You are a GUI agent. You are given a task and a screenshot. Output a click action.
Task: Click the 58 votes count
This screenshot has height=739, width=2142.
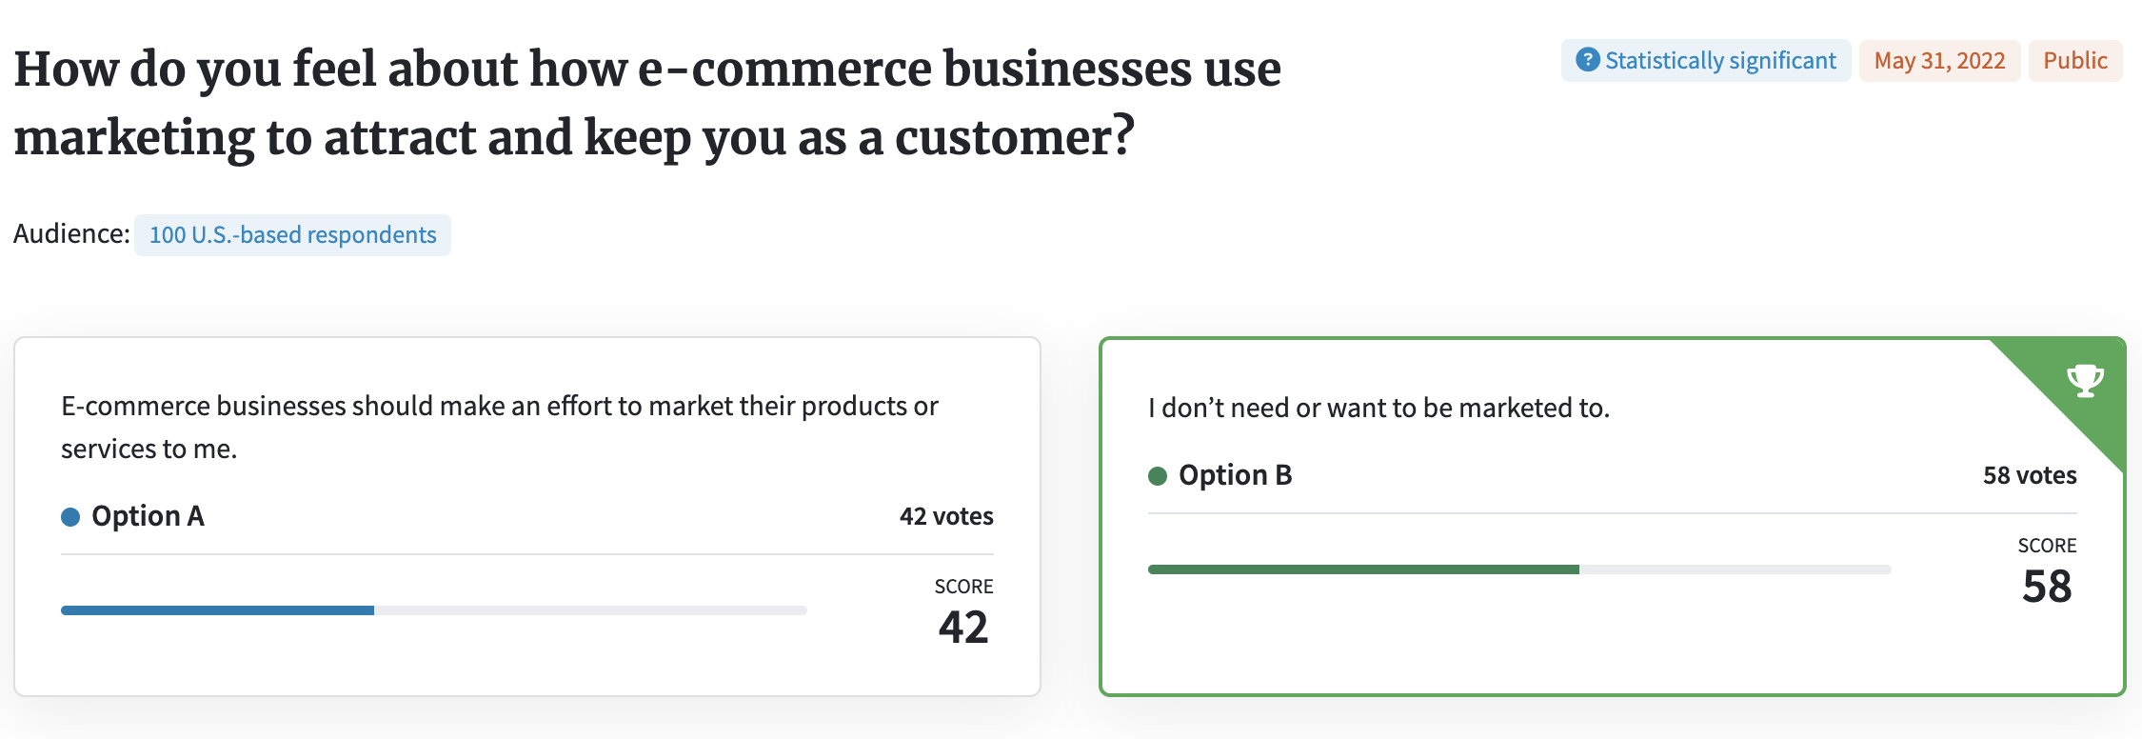[x=2030, y=475]
